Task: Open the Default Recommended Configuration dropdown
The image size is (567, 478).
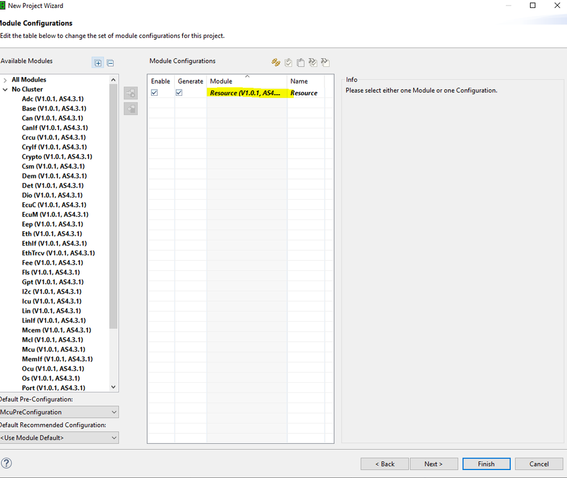Action: tap(113, 437)
